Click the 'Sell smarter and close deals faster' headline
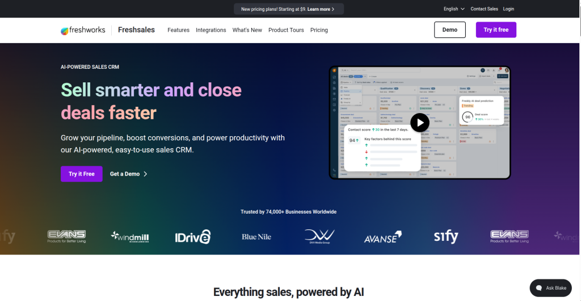The width and height of the screenshot is (581, 301). 151,101
